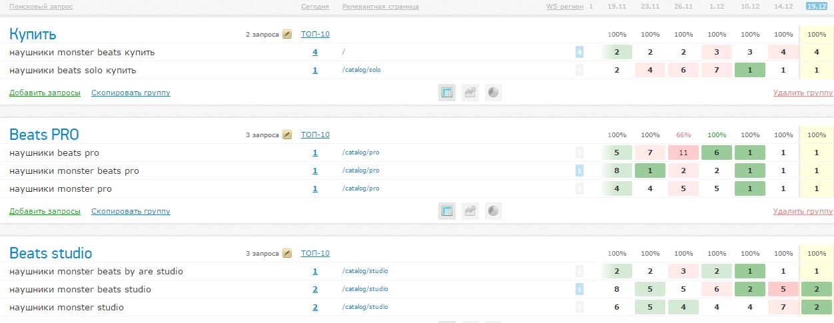The width and height of the screenshot is (834, 323).
Task: Show pie chart icon in Beats PRO group
Action: point(494,211)
